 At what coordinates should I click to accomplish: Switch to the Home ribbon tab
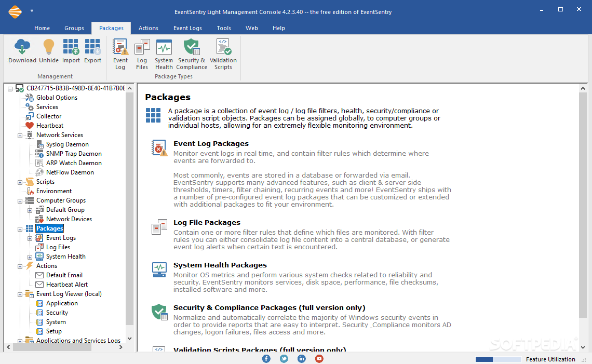click(x=42, y=28)
